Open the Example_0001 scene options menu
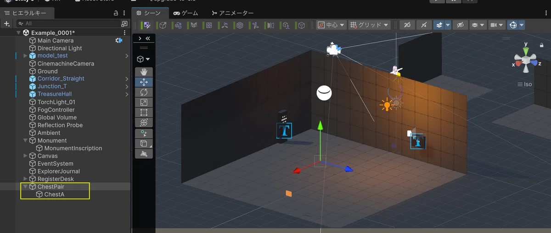Image resolution: width=551 pixels, height=233 pixels. pos(124,33)
